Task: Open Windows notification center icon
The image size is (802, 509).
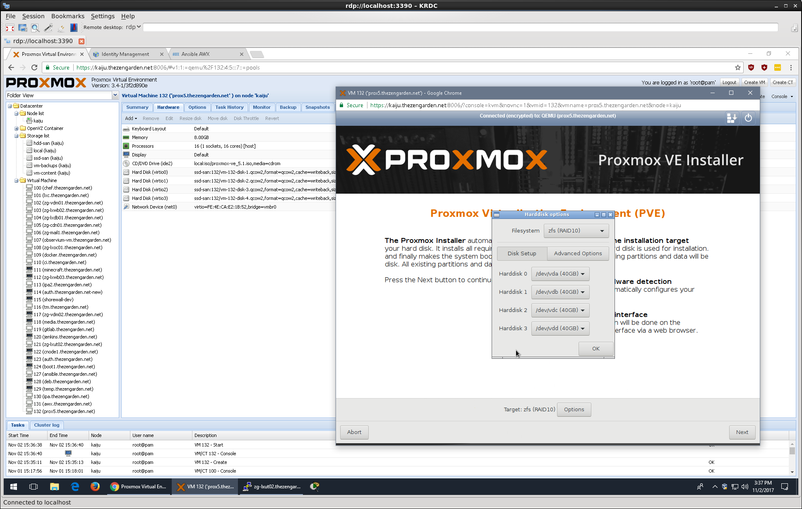Action: (x=785, y=487)
